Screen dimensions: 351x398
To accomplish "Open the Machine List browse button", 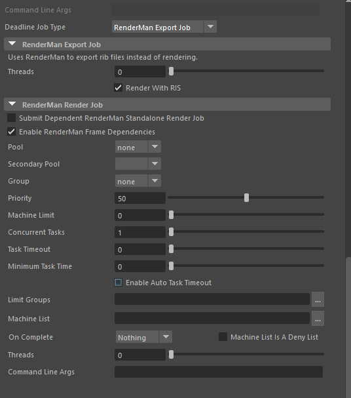I will click(318, 318).
